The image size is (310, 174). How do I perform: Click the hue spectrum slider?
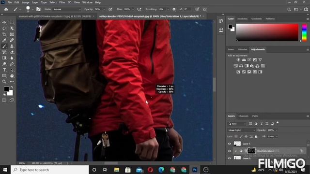point(305,32)
